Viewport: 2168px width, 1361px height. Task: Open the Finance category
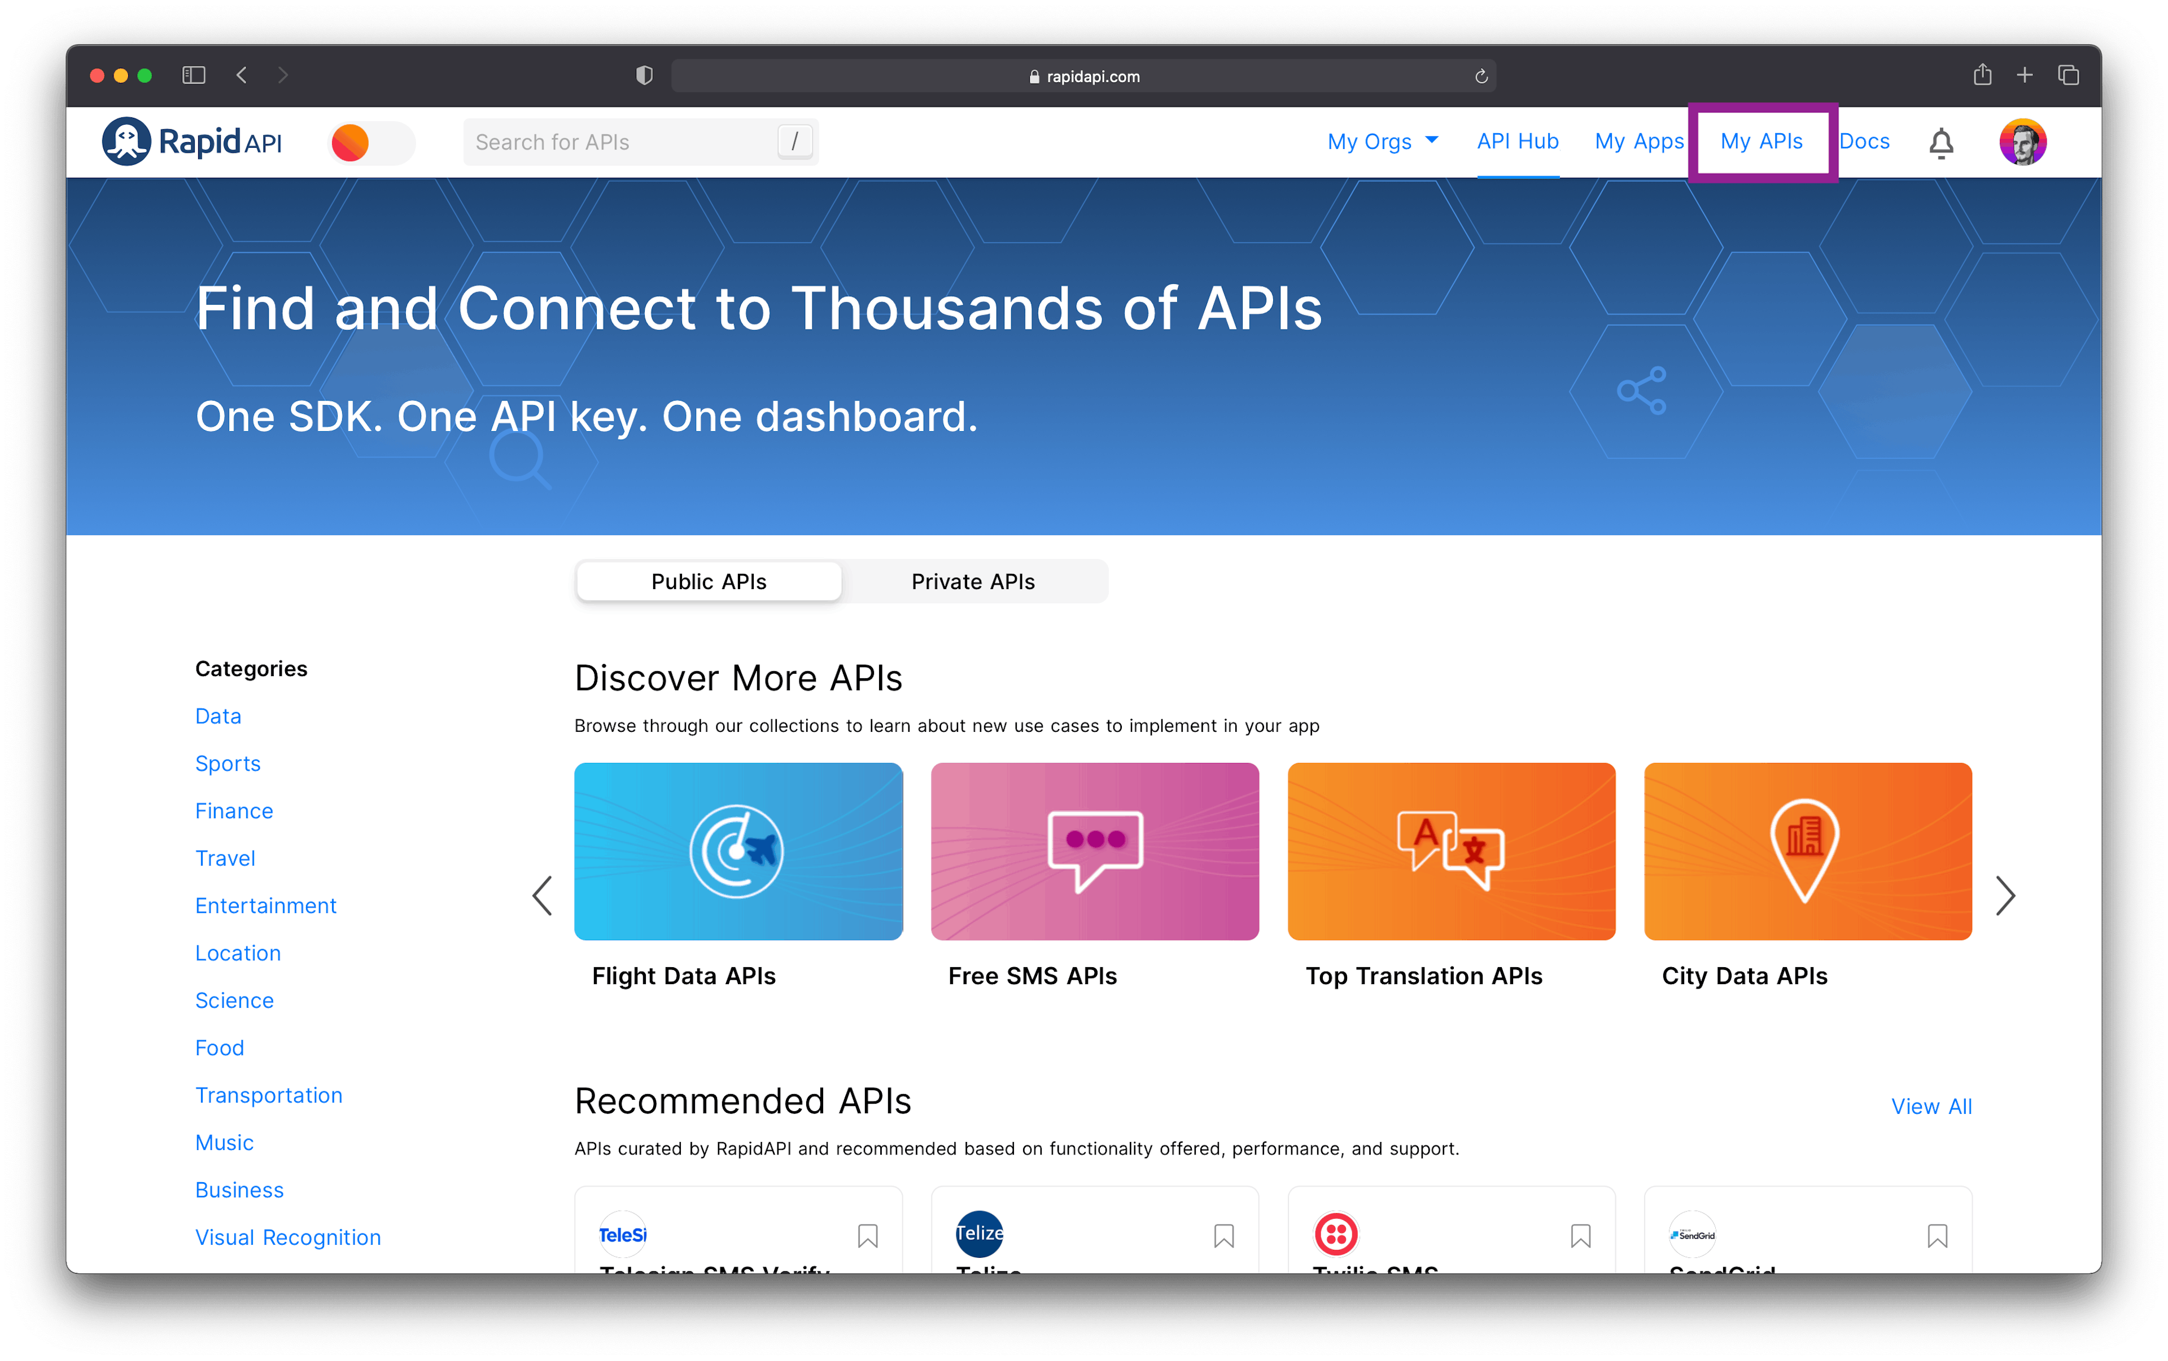tap(234, 810)
